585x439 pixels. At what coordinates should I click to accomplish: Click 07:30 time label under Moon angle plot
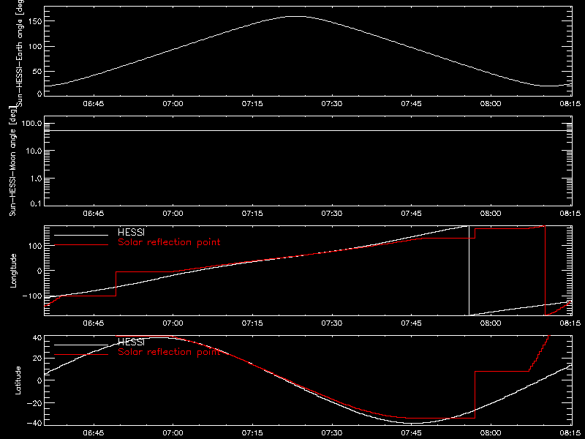click(x=332, y=213)
